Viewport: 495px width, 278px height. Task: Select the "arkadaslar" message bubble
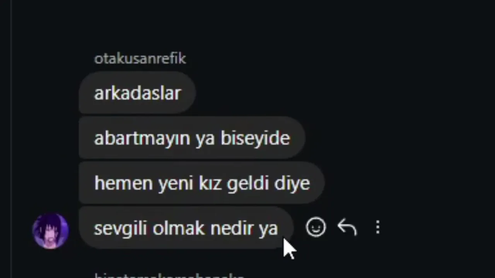pyautogui.click(x=137, y=93)
